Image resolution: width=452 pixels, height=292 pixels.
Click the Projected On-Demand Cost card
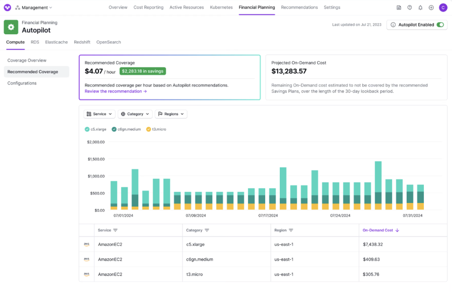click(356, 77)
